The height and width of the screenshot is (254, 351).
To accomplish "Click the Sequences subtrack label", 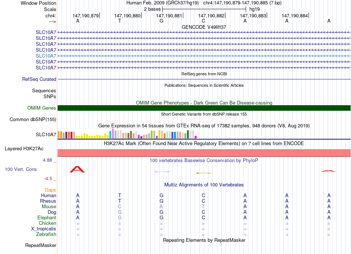I will [44, 90].
